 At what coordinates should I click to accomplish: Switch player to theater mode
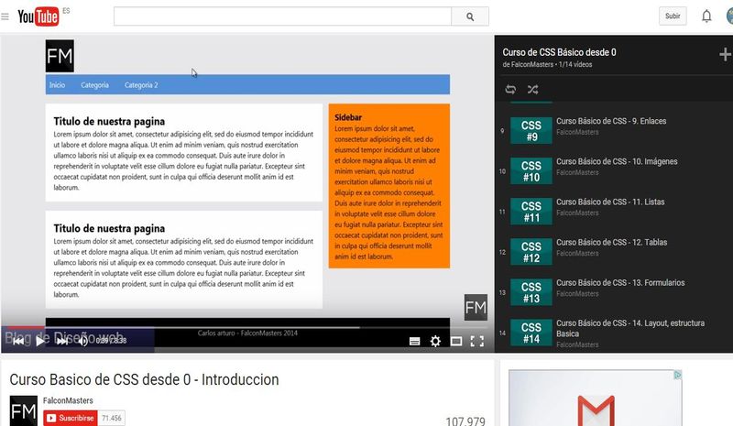(x=456, y=342)
